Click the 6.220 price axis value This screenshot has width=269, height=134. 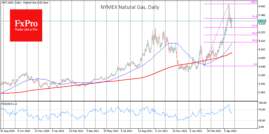coord(262,32)
